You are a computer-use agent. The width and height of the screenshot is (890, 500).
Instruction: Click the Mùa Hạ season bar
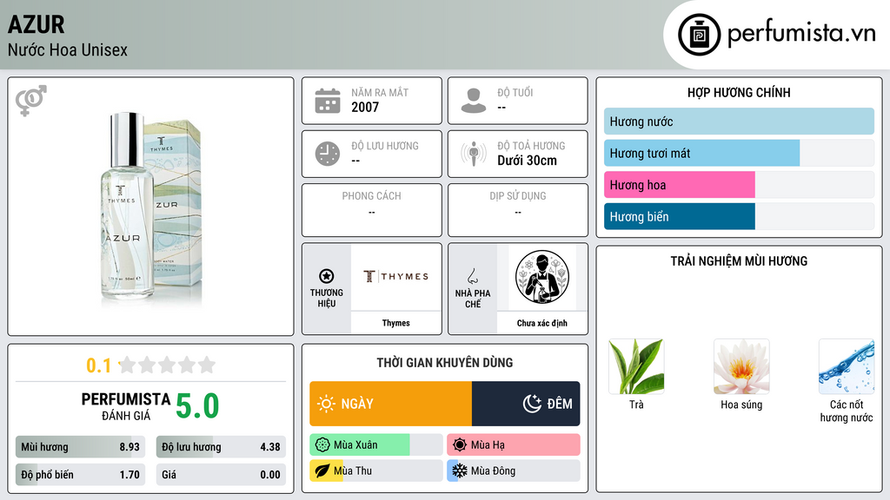click(514, 445)
